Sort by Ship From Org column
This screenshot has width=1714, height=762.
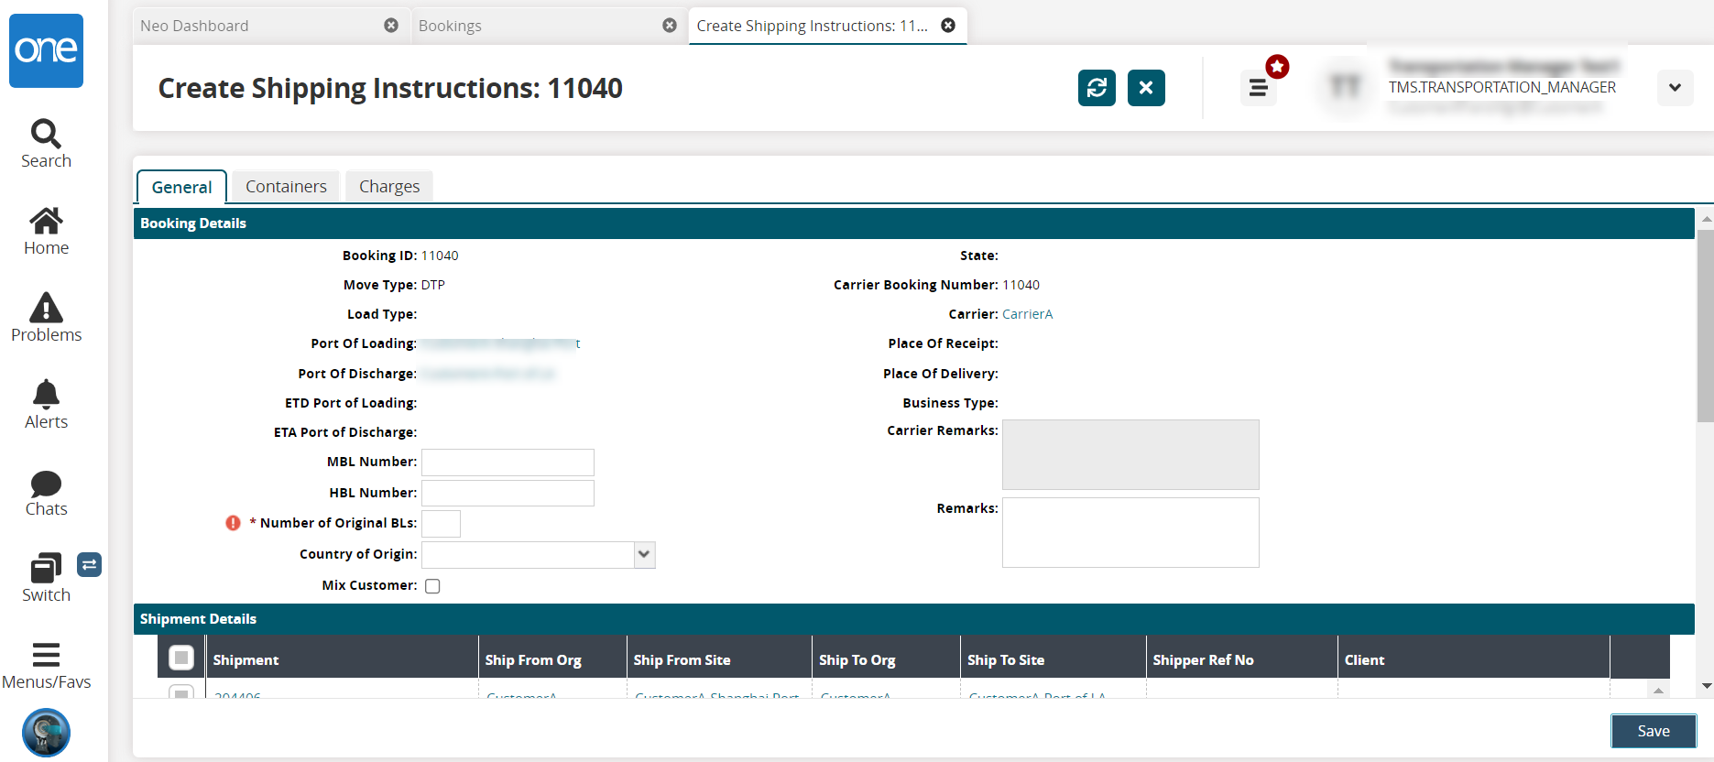[552, 659]
